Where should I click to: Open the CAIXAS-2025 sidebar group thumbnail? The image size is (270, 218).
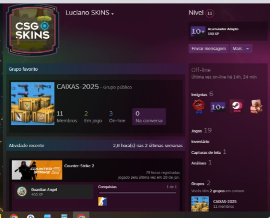pos(200,204)
